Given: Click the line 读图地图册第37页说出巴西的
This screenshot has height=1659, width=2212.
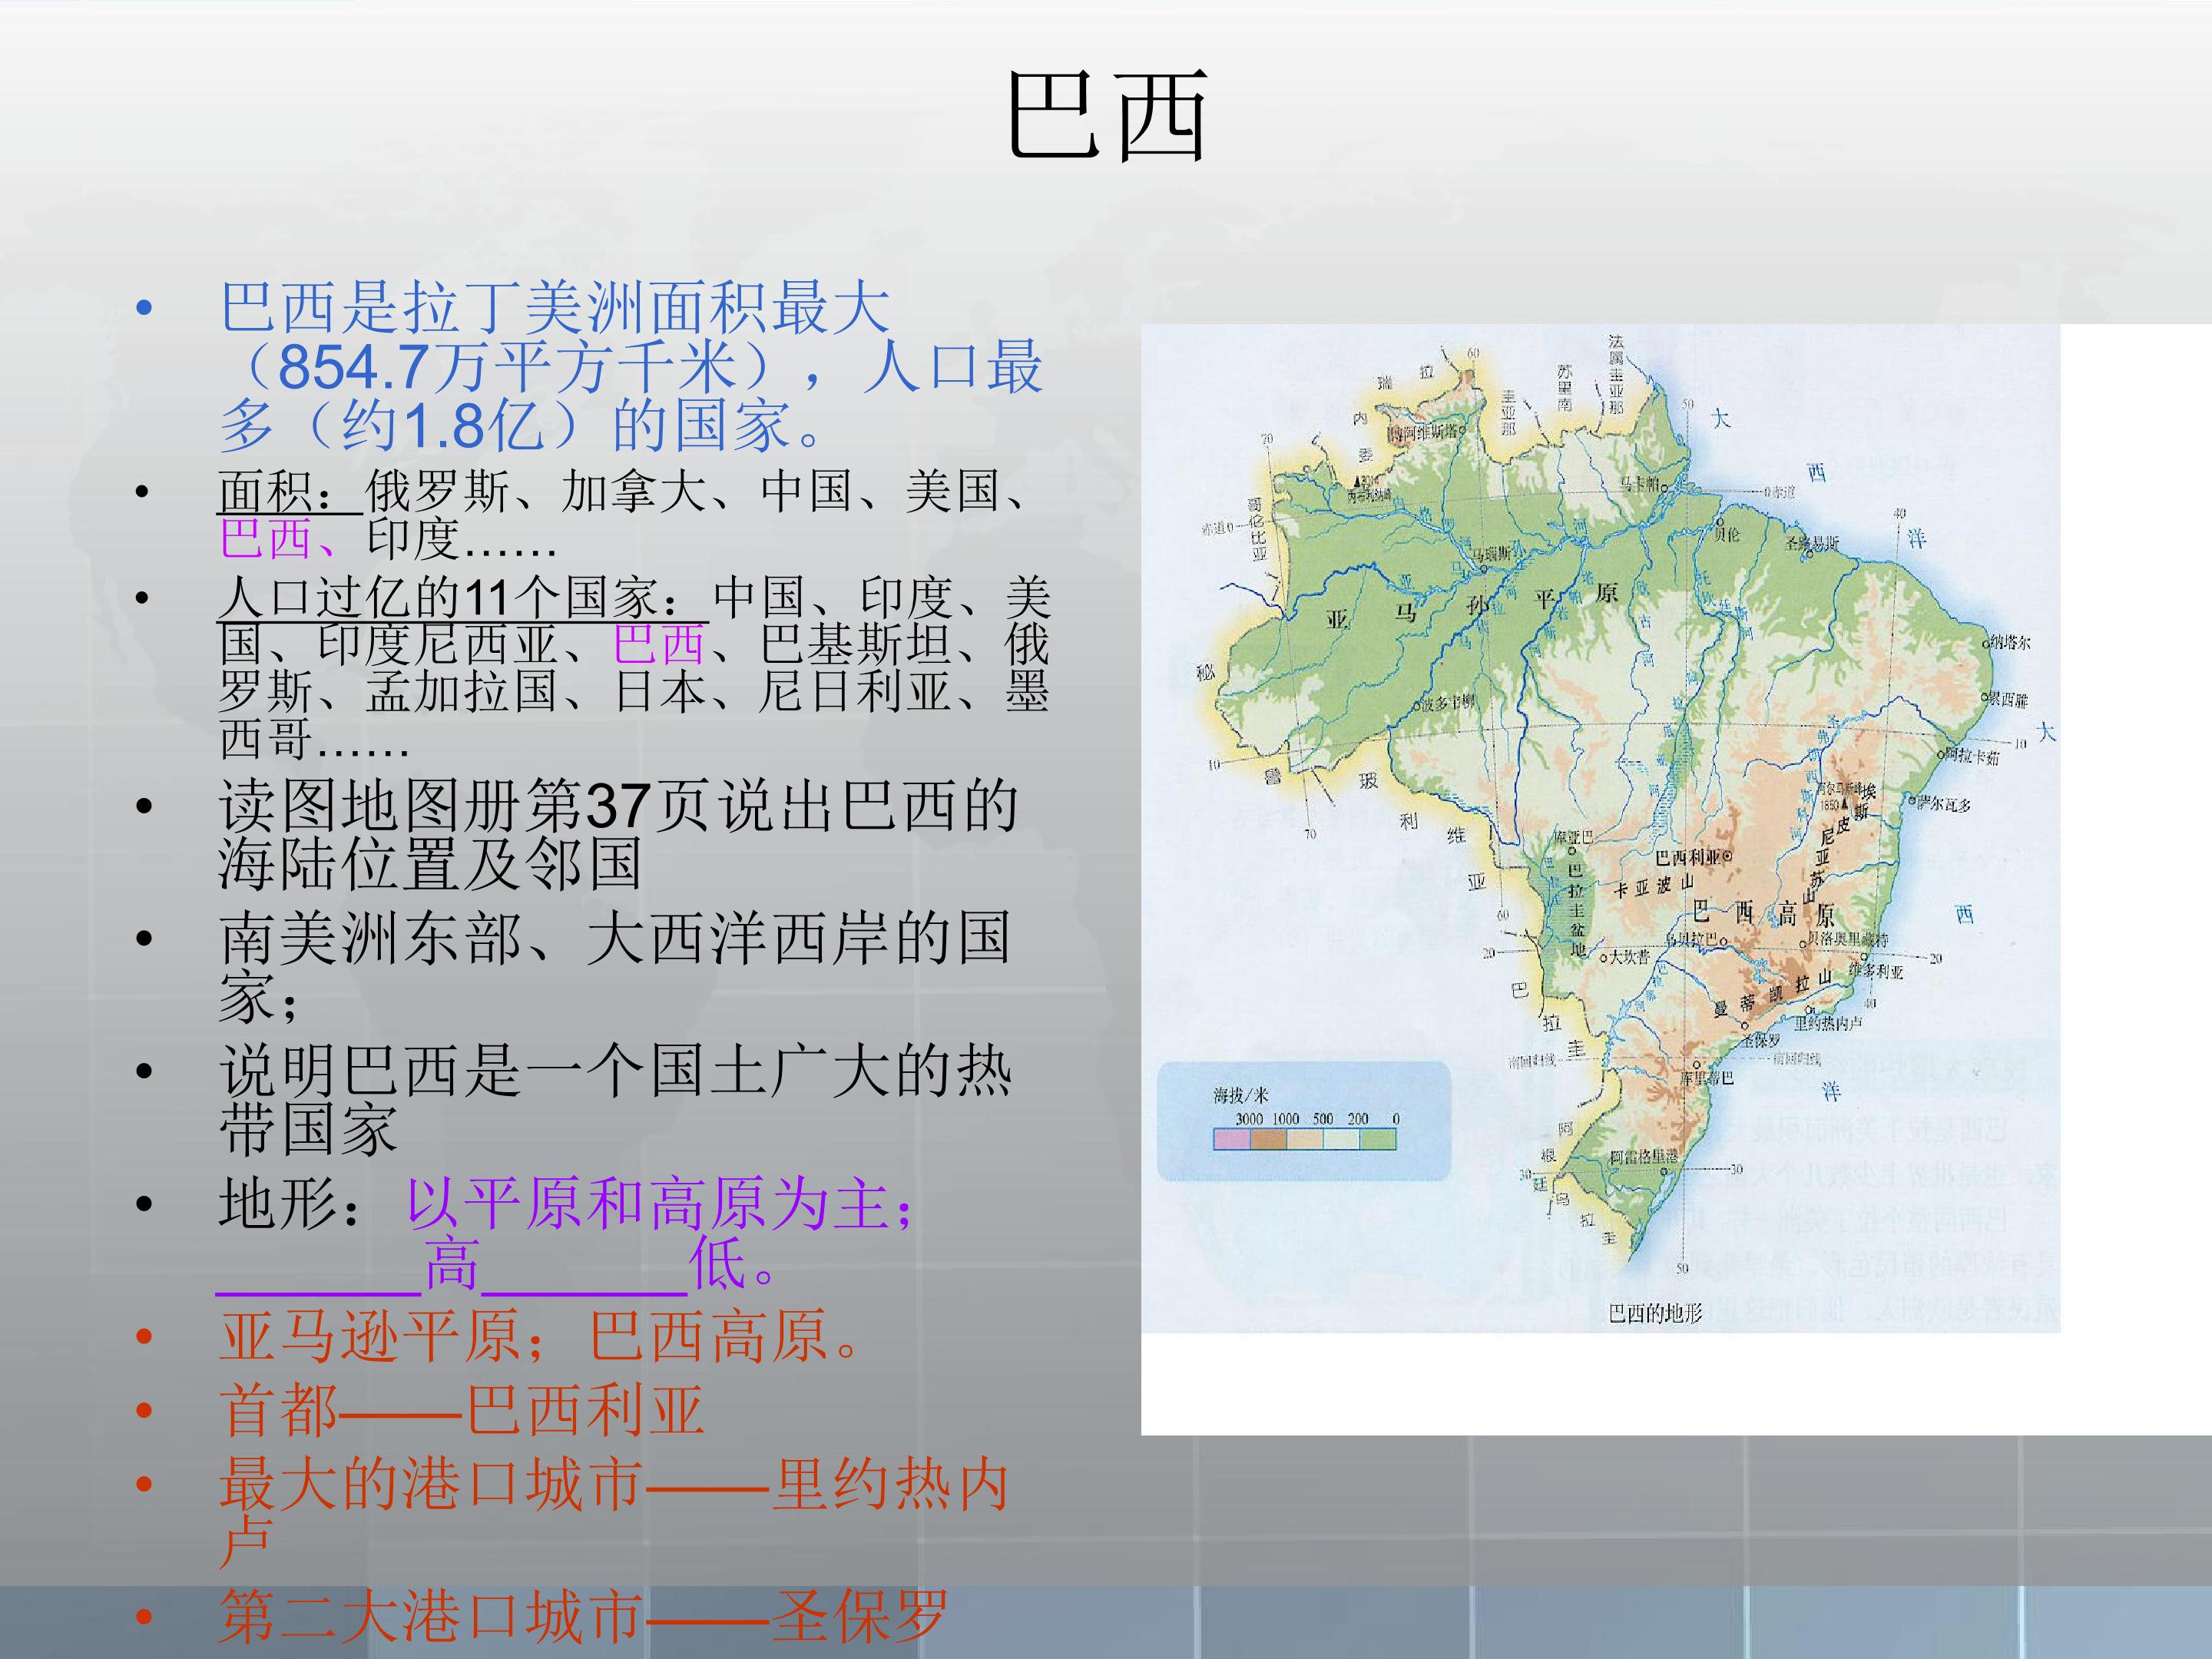Looking at the screenshot, I should 618,805.
